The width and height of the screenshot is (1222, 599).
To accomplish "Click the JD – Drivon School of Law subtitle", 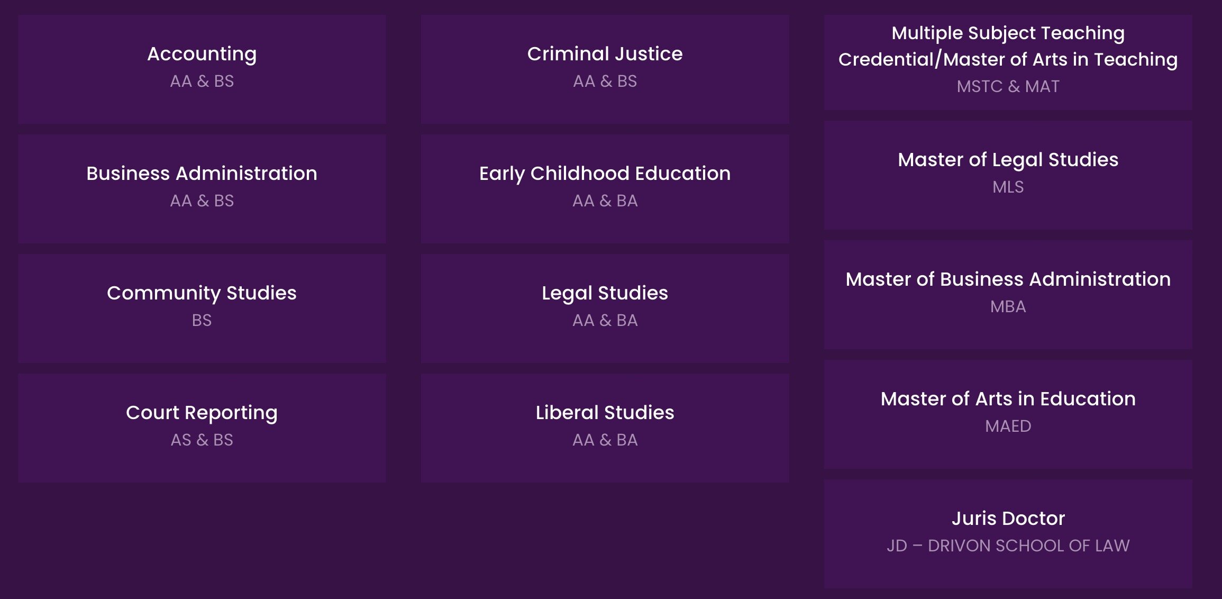I will (x=1008, y=546).
